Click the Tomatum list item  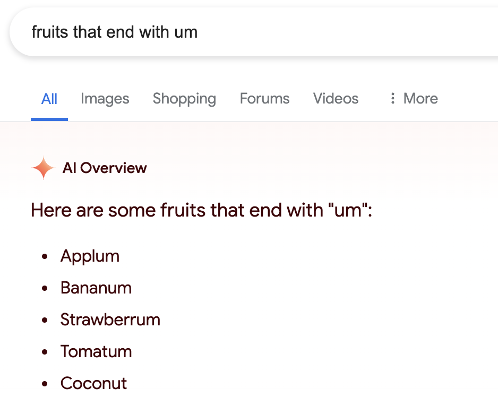(x=96, y=352)
